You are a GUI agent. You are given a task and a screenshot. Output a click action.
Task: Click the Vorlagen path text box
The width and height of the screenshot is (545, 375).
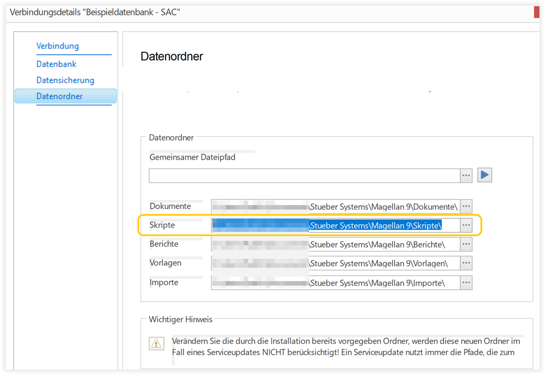click(x=336, y=263)
